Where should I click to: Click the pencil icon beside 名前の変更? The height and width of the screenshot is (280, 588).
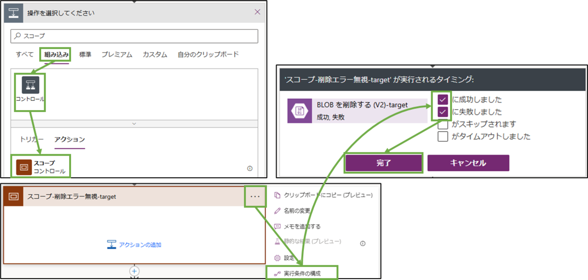tap(277, 210)
